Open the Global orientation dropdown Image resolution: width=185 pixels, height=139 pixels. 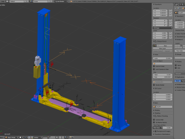pos(38,137)
